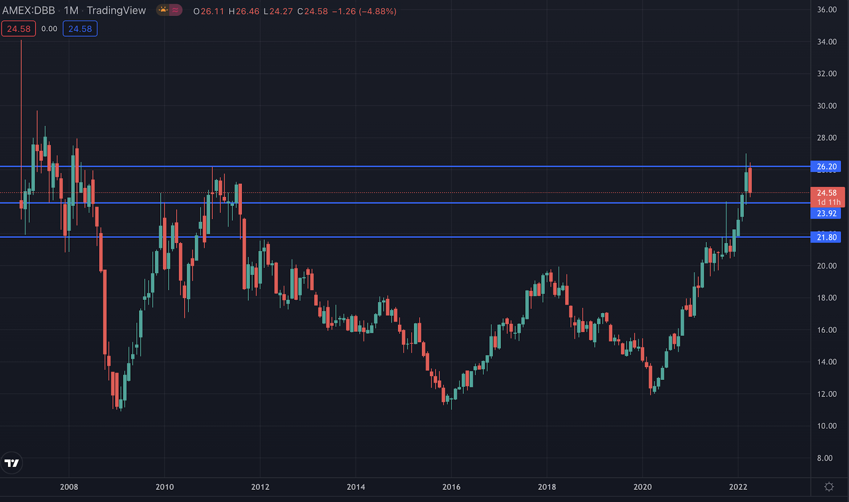Click the 16.00 price axis label
The image size is (849, 502).
[x=827, y=330]
